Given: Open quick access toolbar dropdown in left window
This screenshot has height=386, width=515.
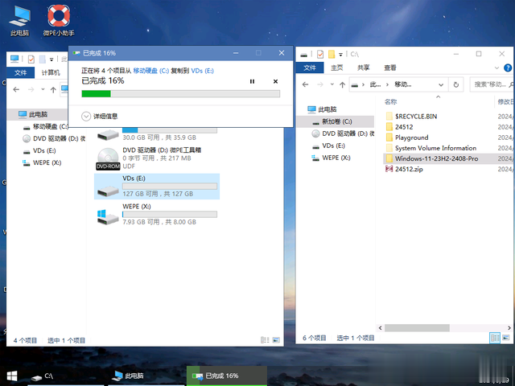Looking at the screenshot, I should pos(51,60).
